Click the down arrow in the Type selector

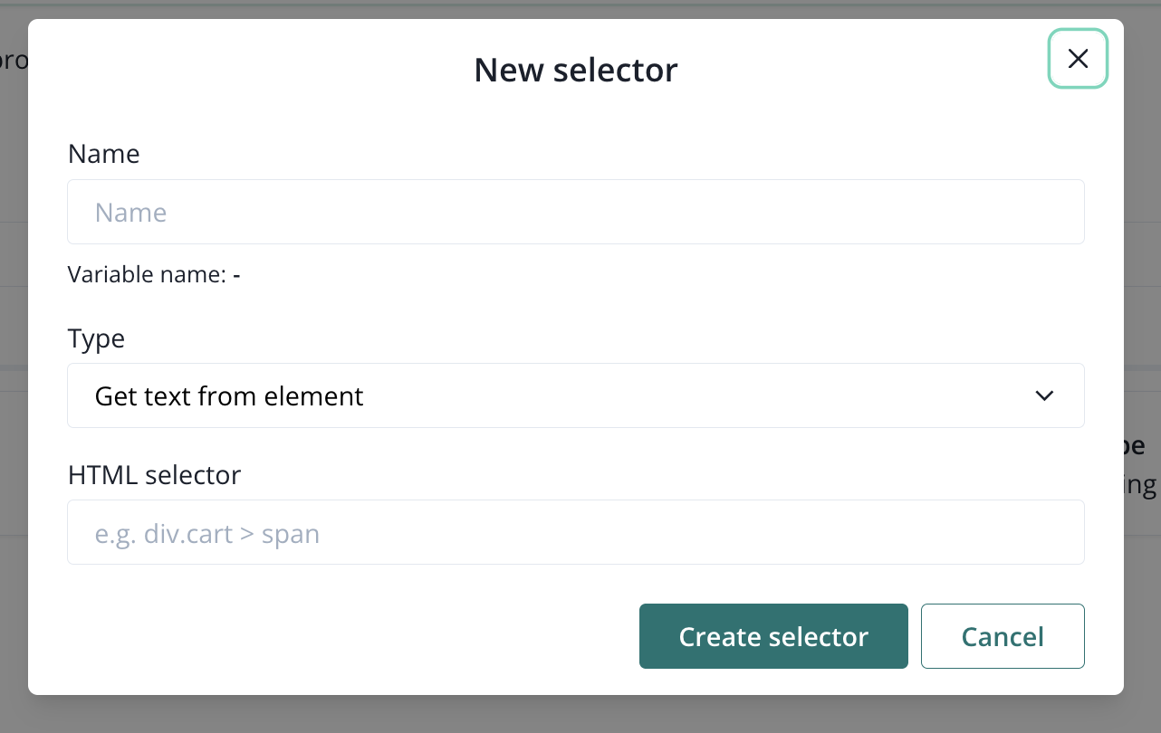coord(1044,395)
